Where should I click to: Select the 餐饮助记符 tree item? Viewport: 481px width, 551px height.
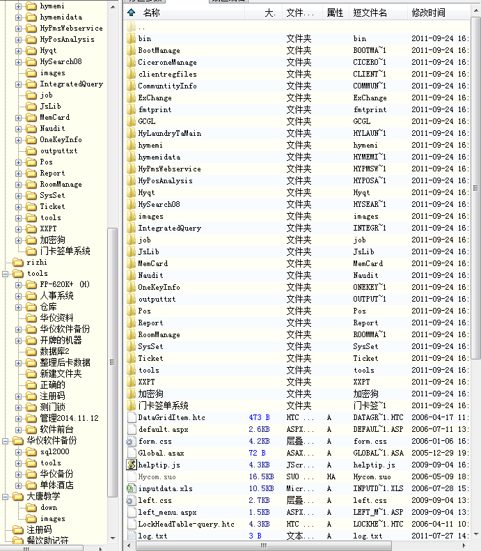[47, 540]
